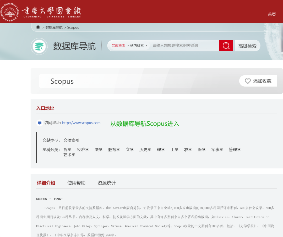Click the 法学 subject category
Viewport: 283px width, 237px height.
[99, 150]
